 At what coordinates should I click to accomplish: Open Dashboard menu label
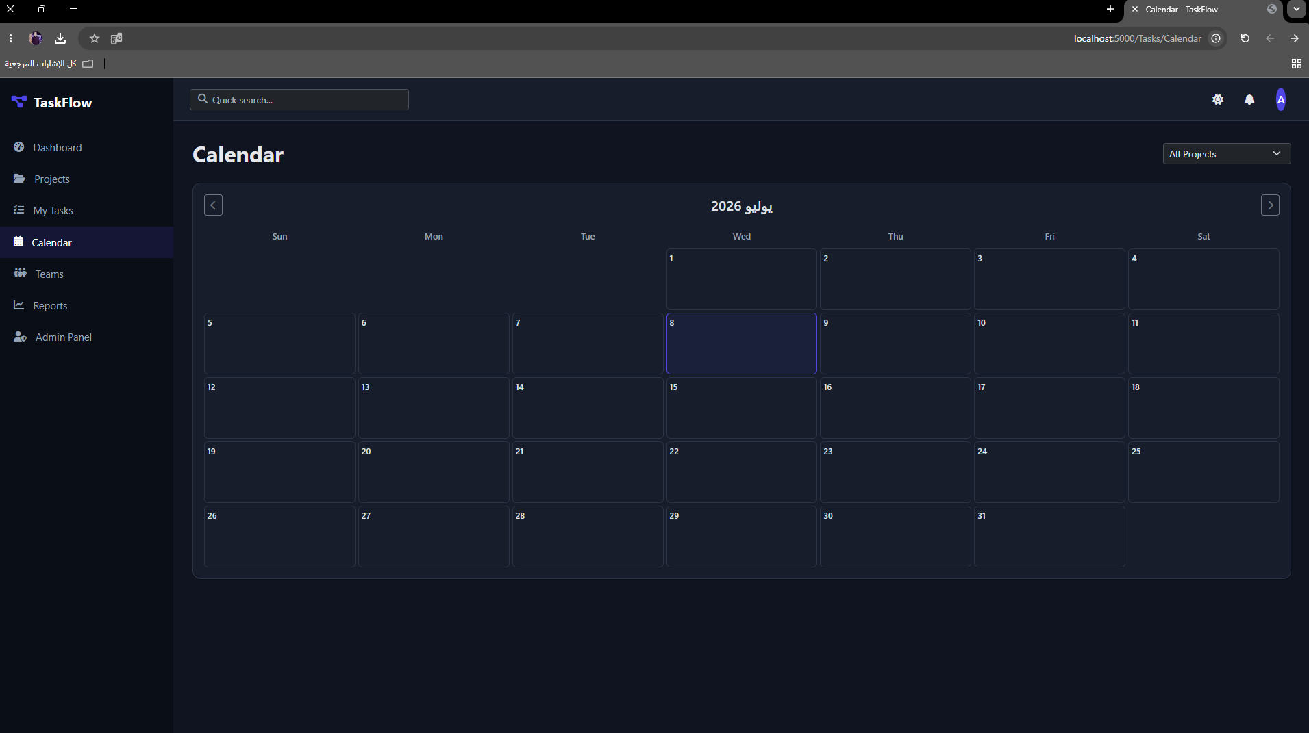(58, 147)
